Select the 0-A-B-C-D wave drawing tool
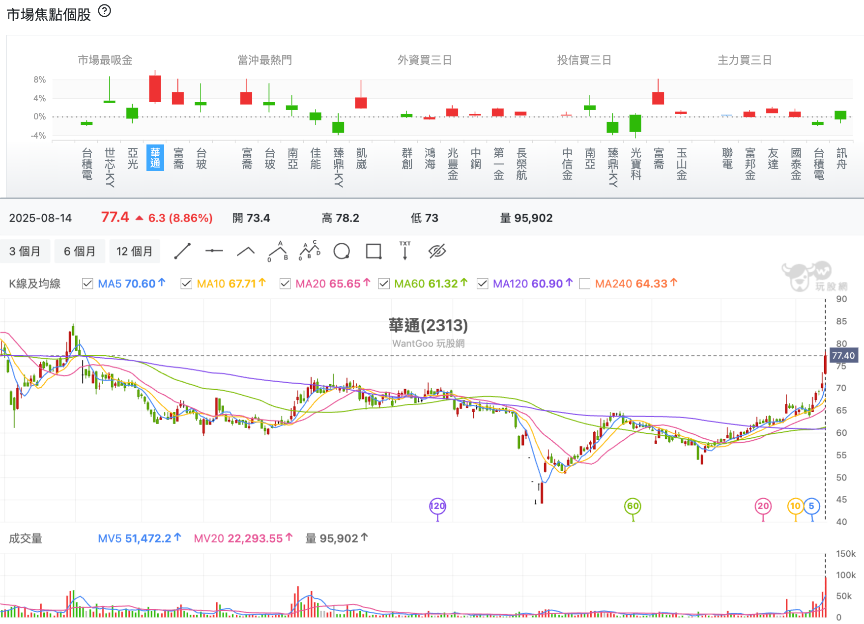Viewport: 864px width, 624px height. click(x=310, y=251)
